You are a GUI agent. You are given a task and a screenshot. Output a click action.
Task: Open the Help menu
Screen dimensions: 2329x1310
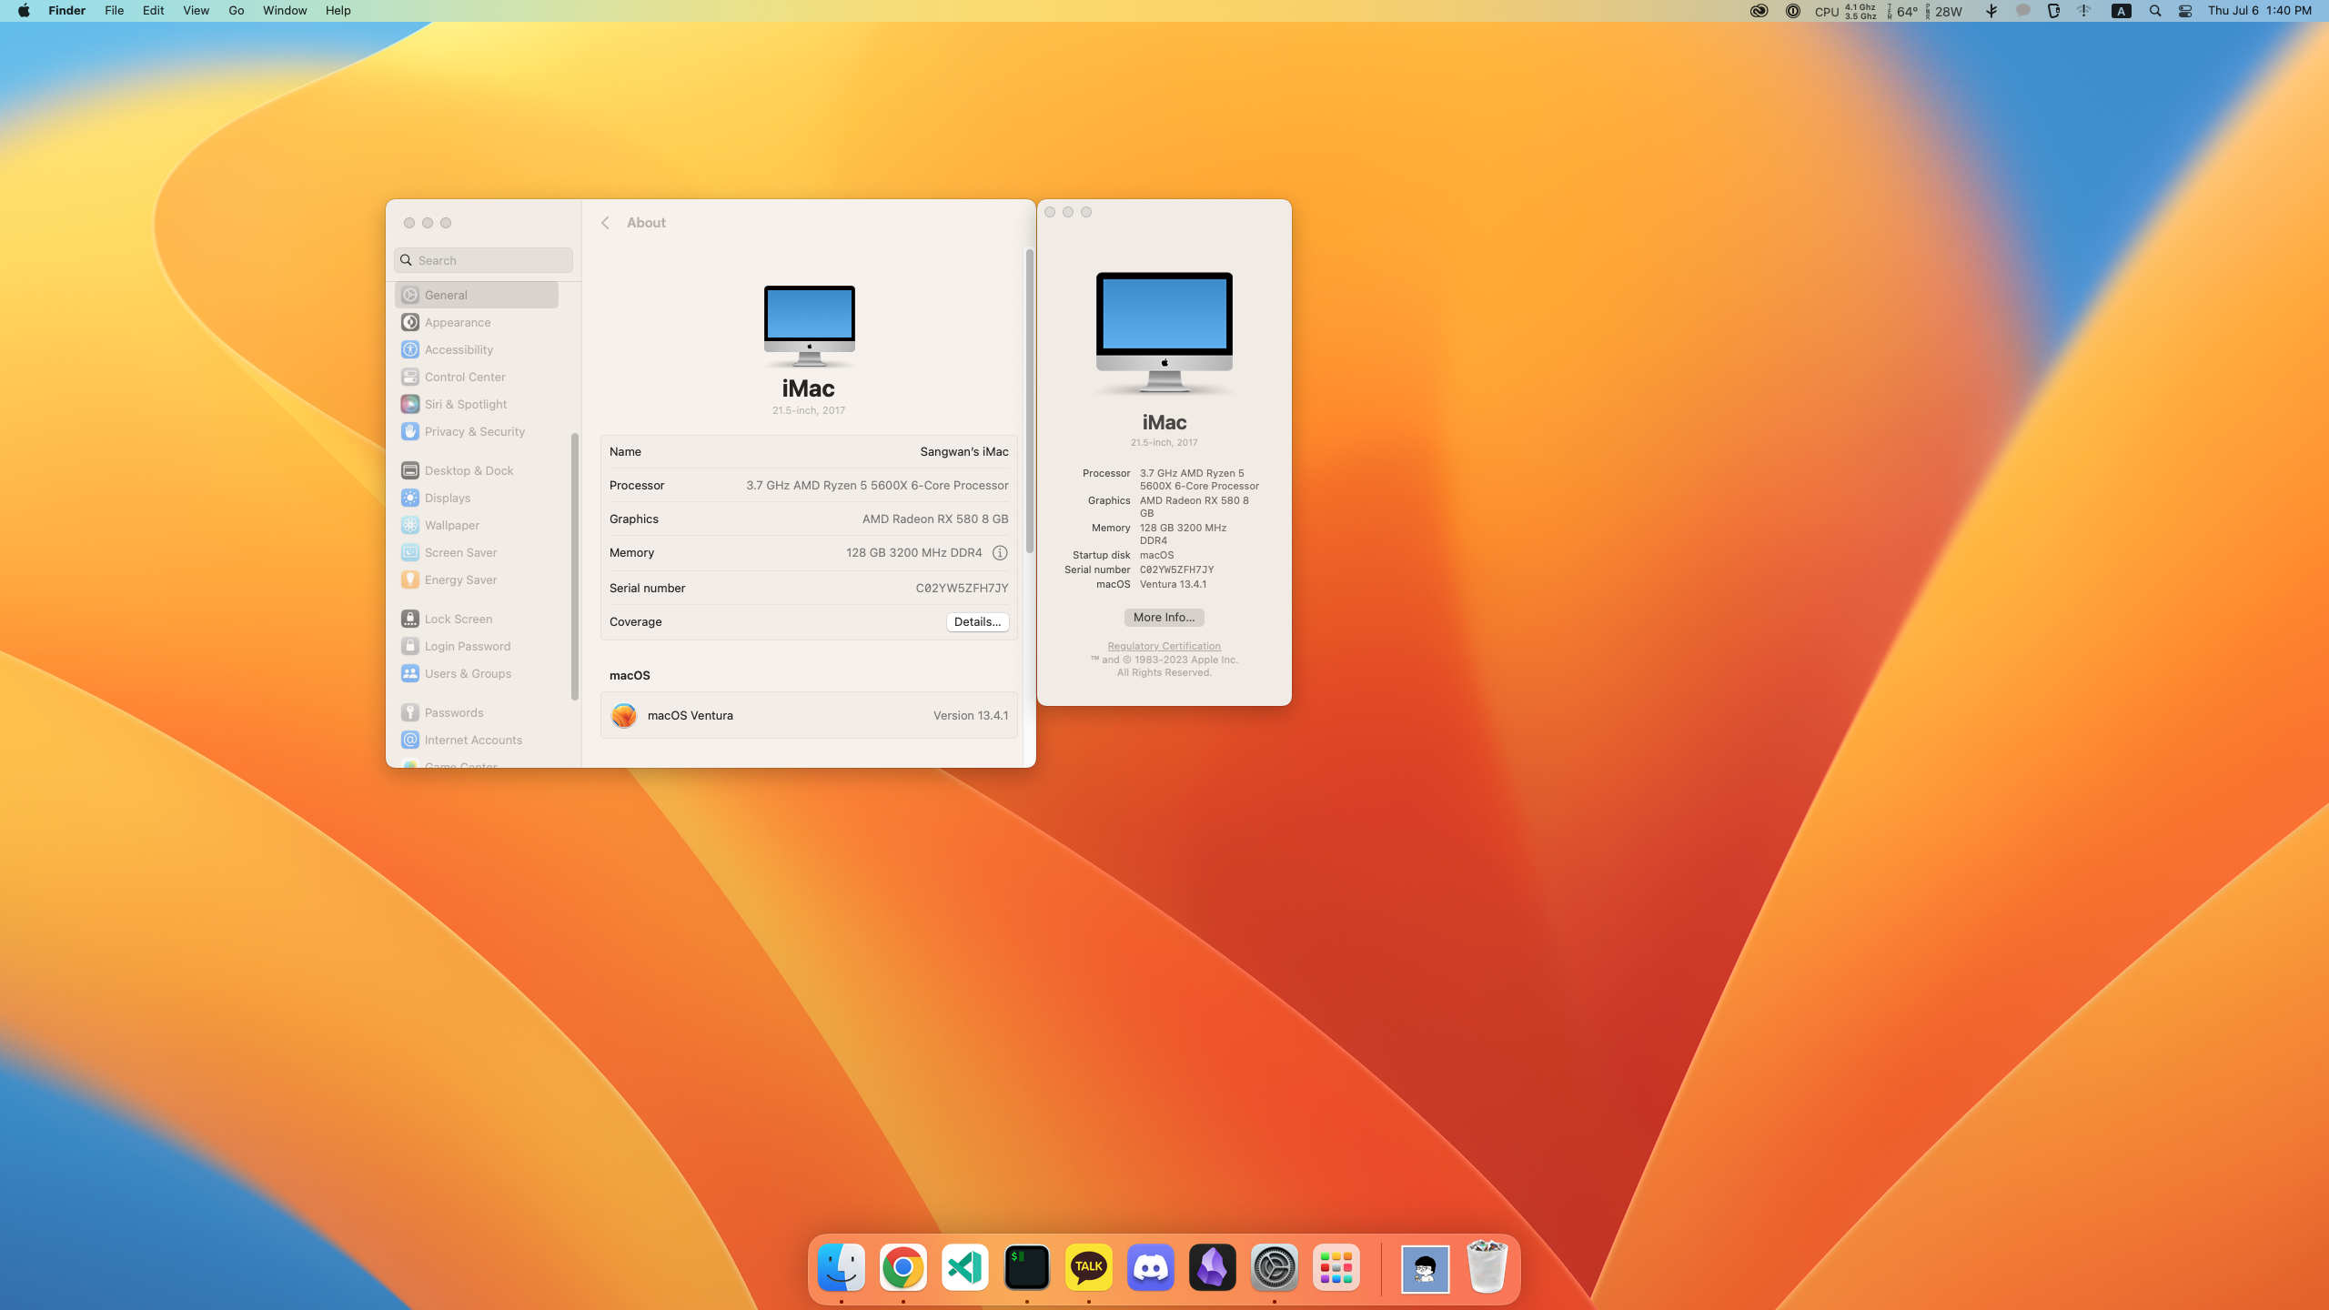[338, 11]
